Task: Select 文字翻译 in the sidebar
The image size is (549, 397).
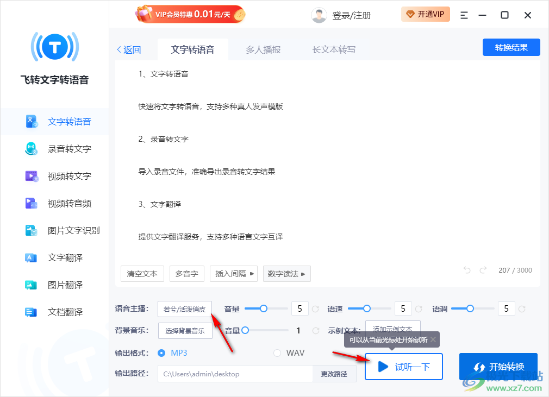Action: [54, 258]
